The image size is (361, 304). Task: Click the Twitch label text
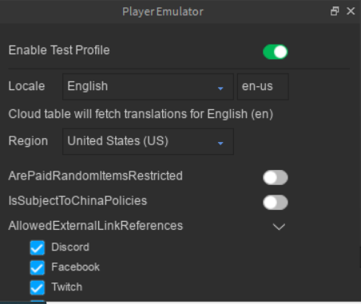point(67,287)
